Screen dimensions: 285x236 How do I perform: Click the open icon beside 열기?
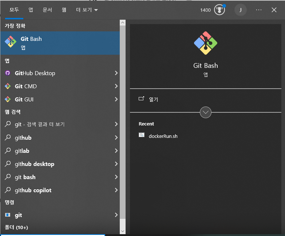[x=142, y=98]
